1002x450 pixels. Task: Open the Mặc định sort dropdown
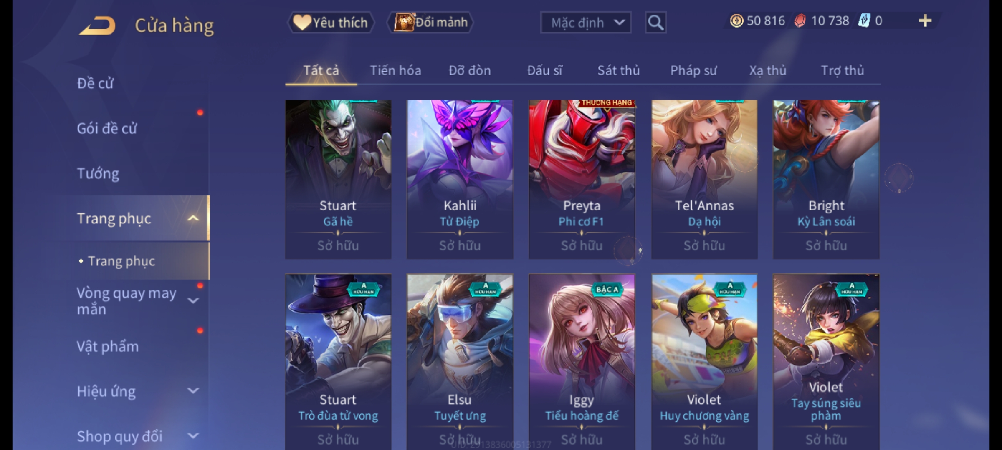(585, 22)
